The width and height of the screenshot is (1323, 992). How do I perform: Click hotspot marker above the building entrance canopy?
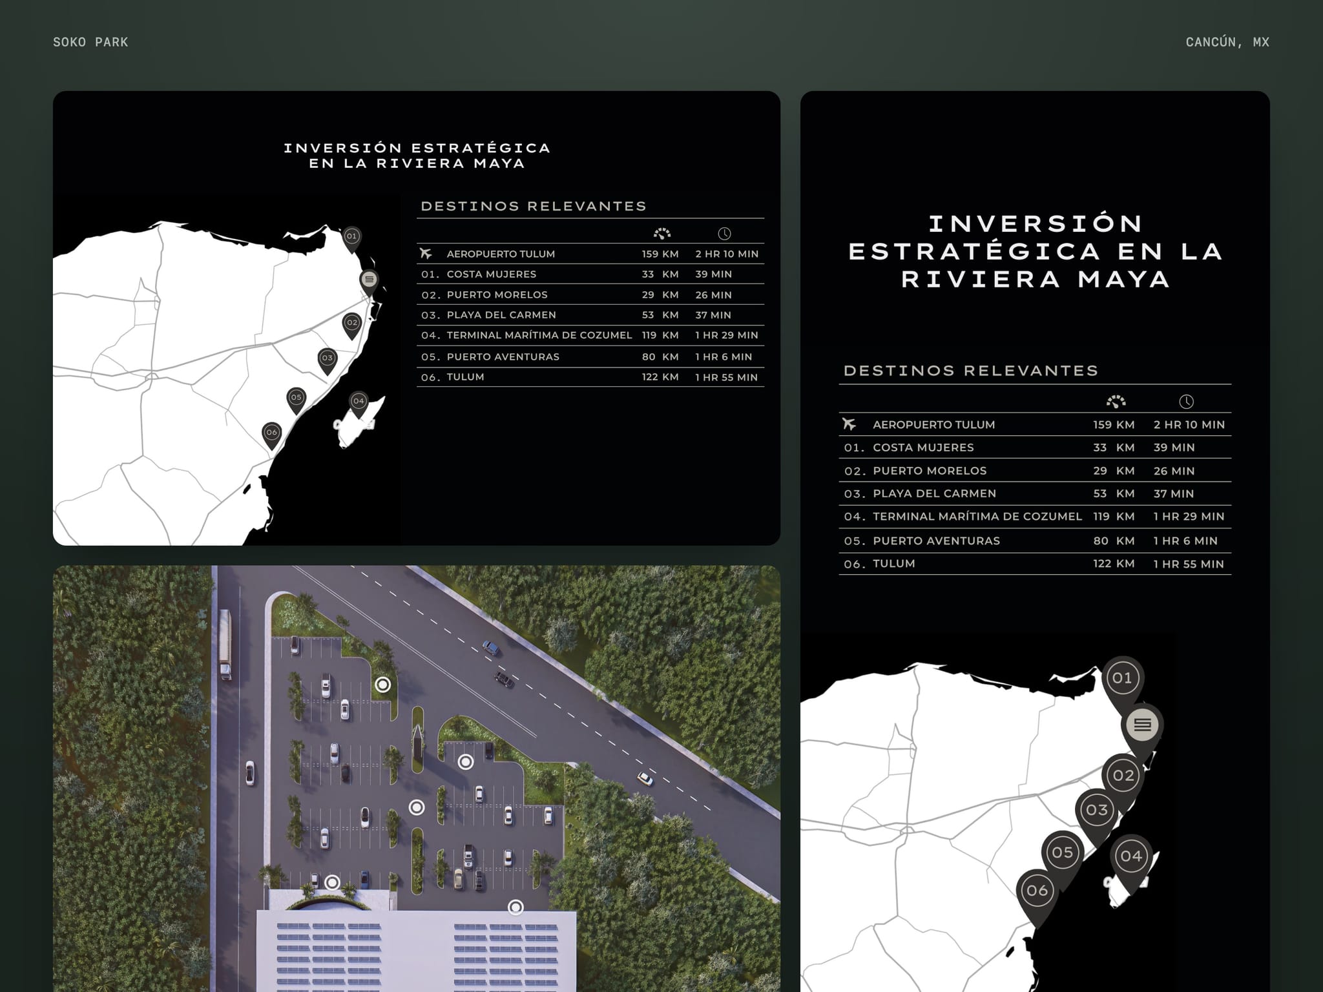click(332, 882)
